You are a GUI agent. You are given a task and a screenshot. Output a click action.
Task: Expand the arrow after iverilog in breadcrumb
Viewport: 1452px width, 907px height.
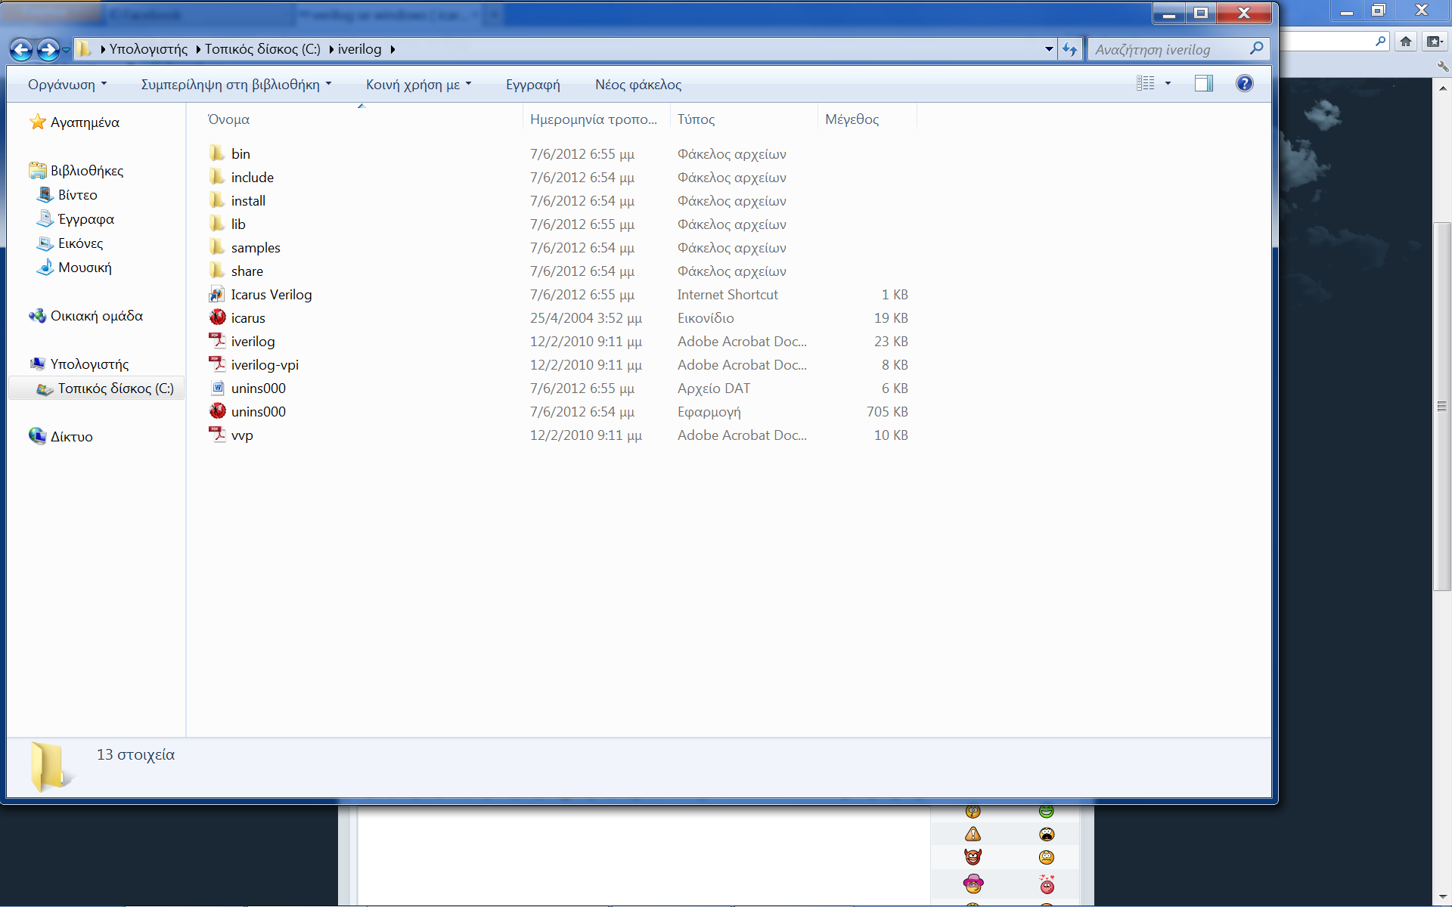pyautogui.click(x=392, y=50)
